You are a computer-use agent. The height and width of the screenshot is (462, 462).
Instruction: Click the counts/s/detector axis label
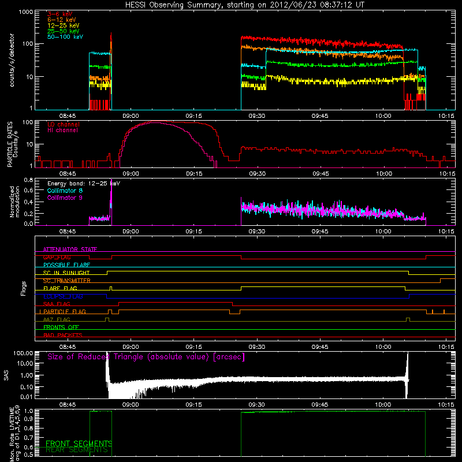12,60
